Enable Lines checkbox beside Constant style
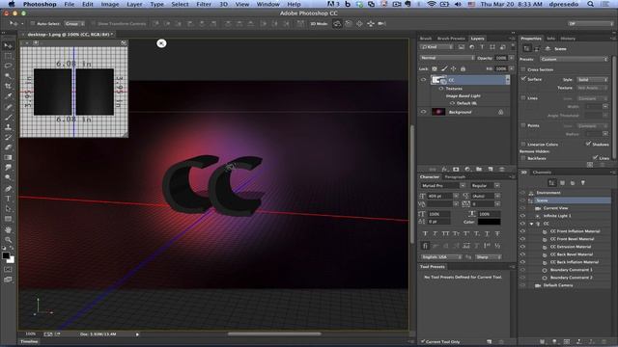This screenshot has height=347, width=618. click(523, 98)
